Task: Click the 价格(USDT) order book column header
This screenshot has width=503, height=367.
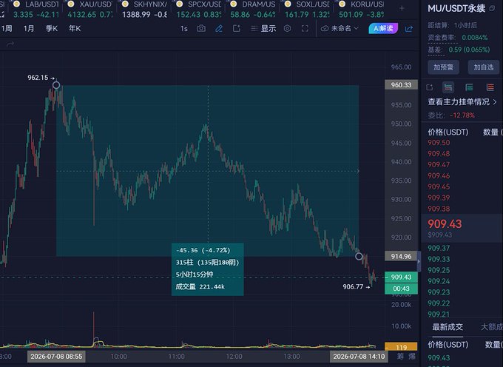Action: [x=448, y=132]
